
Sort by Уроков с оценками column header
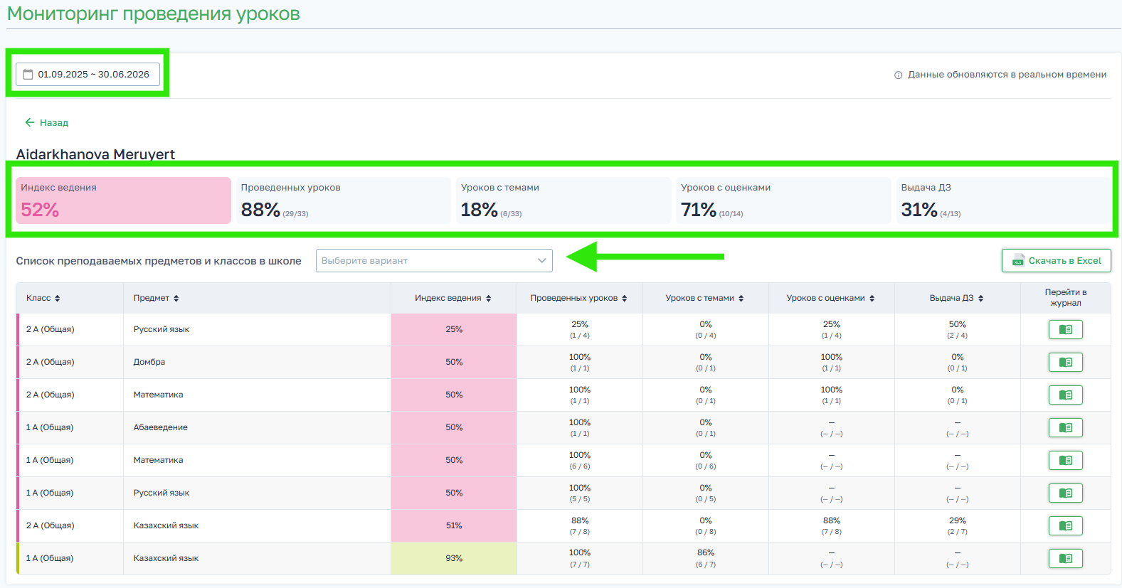pyautogui.click(x=830, y=299)
